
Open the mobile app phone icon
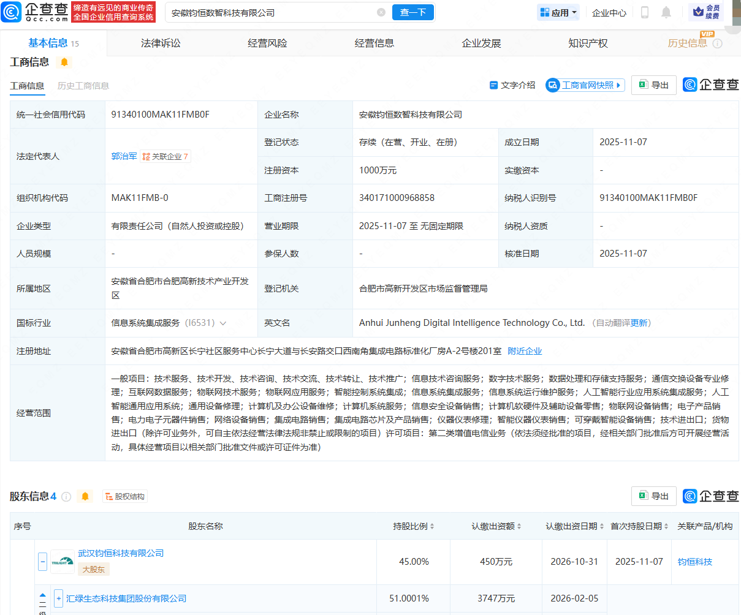tap(645, 12)
